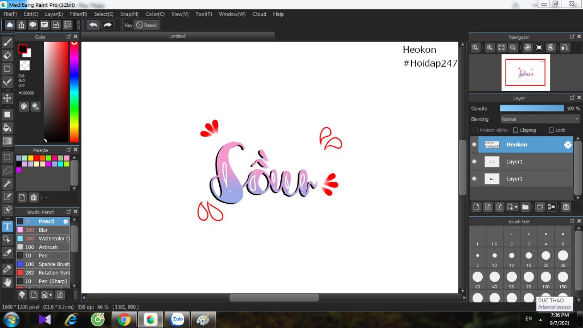Undock the Navigator panel
Image resolution: width=583 pixels, height=328 pixels.
coord(572,36)
